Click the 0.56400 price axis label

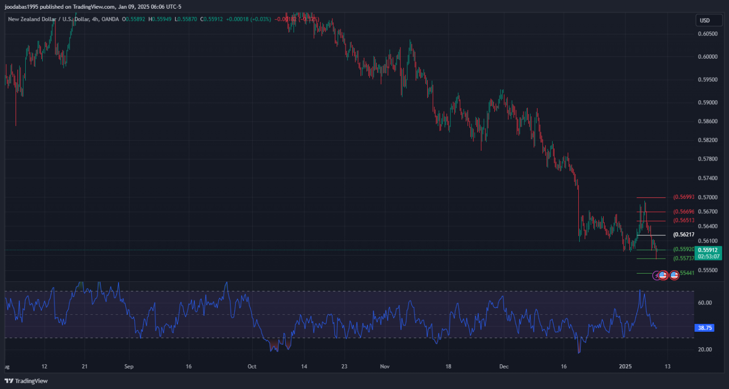coord(707,226)
